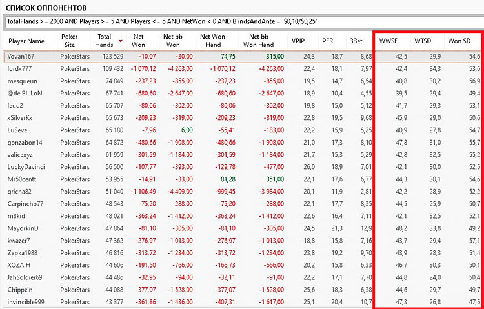This screenshot has width=484, height=309.
Task: Click the Poker Site column header
Action: (x=70, y=41)
